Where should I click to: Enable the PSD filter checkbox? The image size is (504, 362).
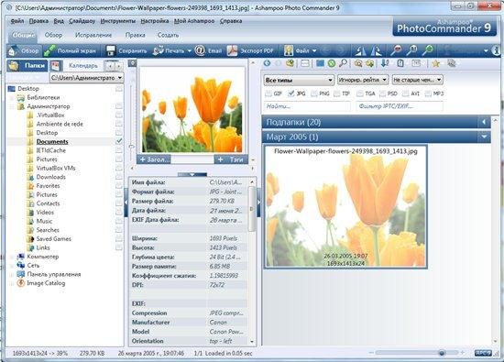(382, 93)
